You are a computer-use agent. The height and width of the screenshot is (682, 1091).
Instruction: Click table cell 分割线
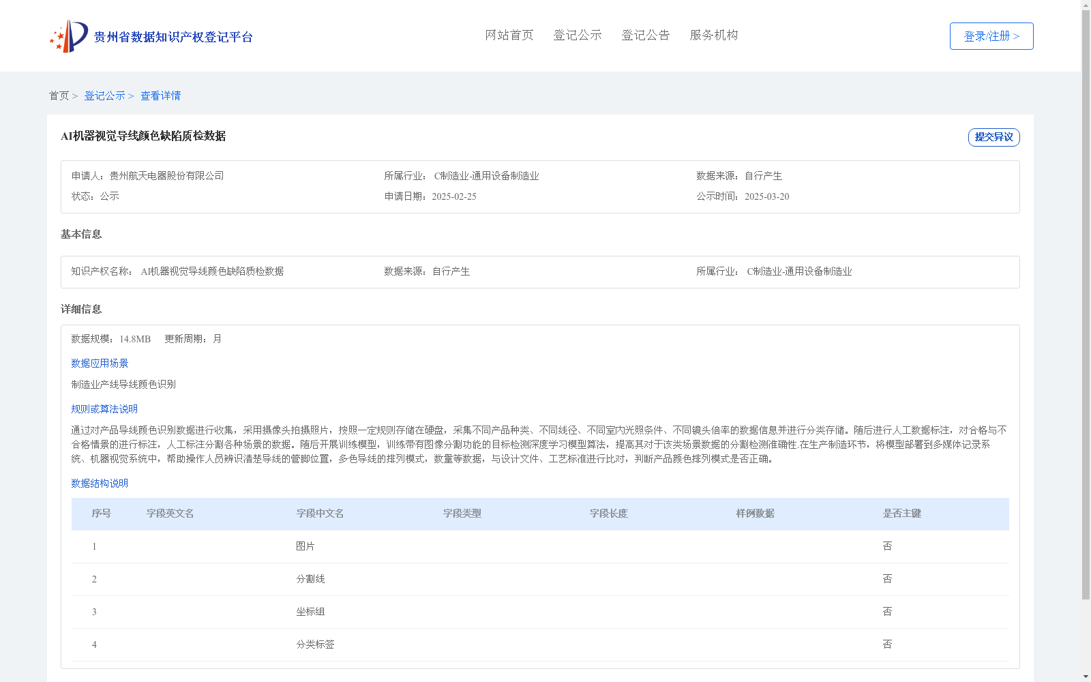click(x=310, y=579)
